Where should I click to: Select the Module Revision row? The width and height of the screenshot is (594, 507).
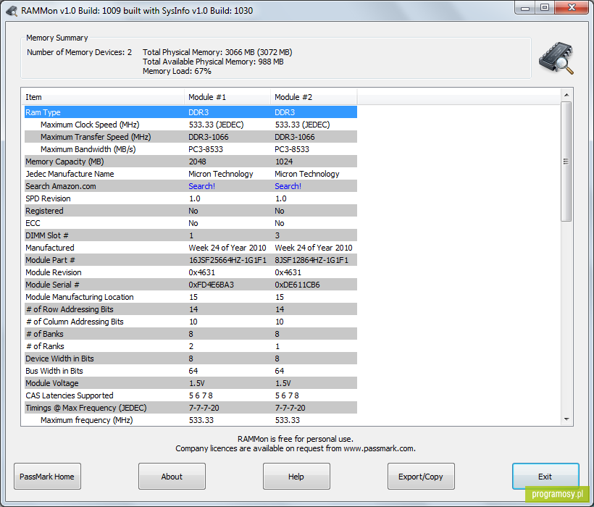pos(191,272)
